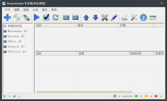Image resolution: width=167 pixels, height=101 pixels.
Task: Click the yellow status indicator ball
Action: pos(146,96)
